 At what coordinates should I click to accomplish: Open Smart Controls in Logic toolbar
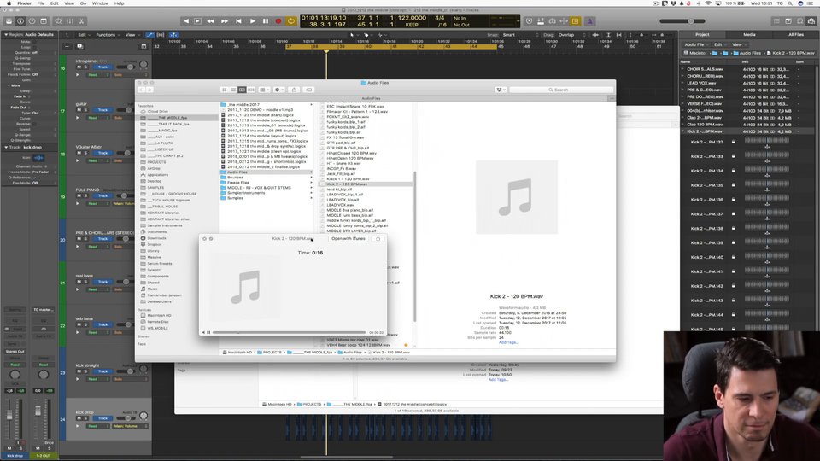tap(58, 21)
